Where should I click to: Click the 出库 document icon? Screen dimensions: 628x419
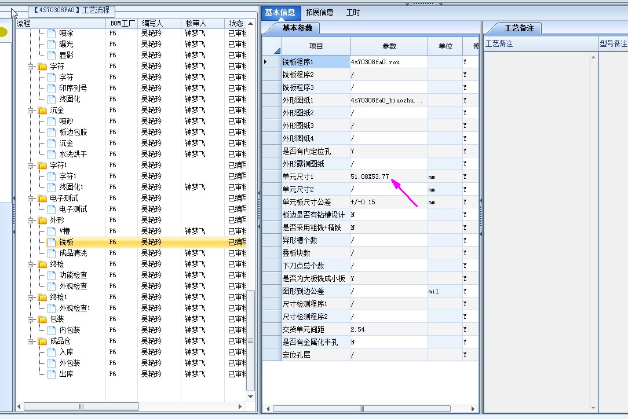(x=52, y=374)
